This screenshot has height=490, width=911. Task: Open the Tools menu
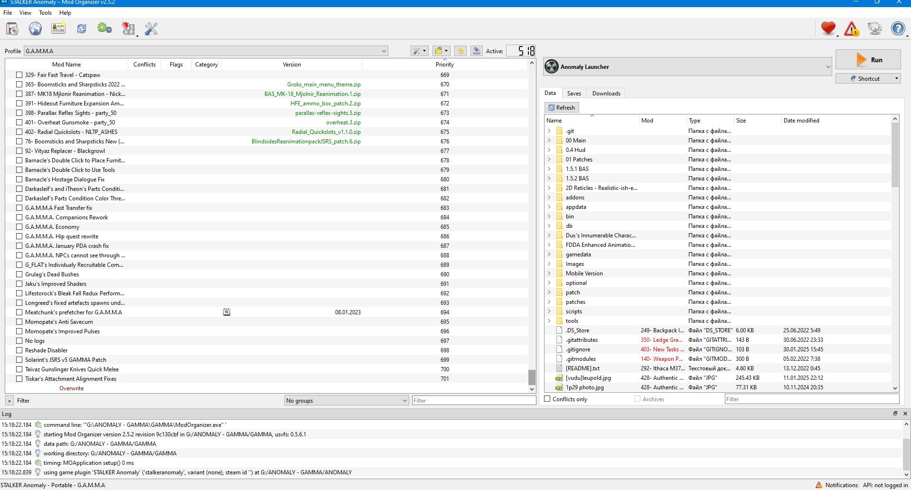(45, 13)
